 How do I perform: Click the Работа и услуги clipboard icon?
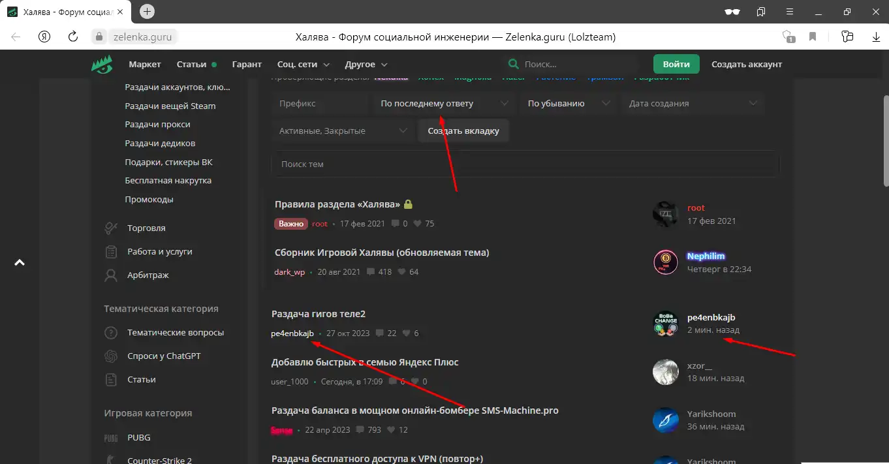pyautogui.click(x=111, y=251)
